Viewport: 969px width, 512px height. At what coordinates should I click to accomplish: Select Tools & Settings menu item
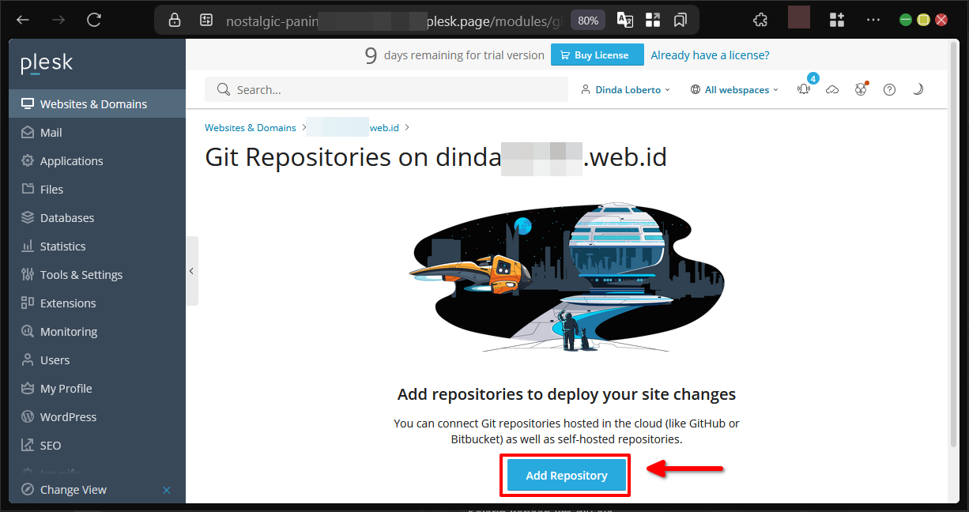pos(81,275)
